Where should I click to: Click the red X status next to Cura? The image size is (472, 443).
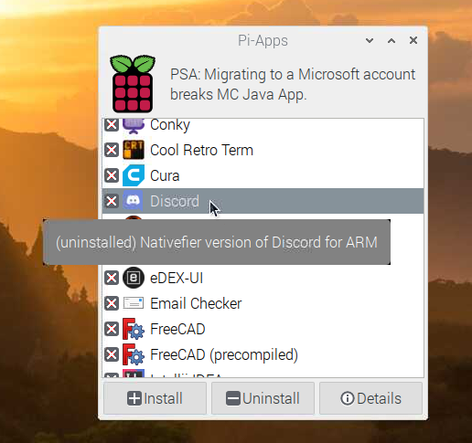(x=112, y=175)
